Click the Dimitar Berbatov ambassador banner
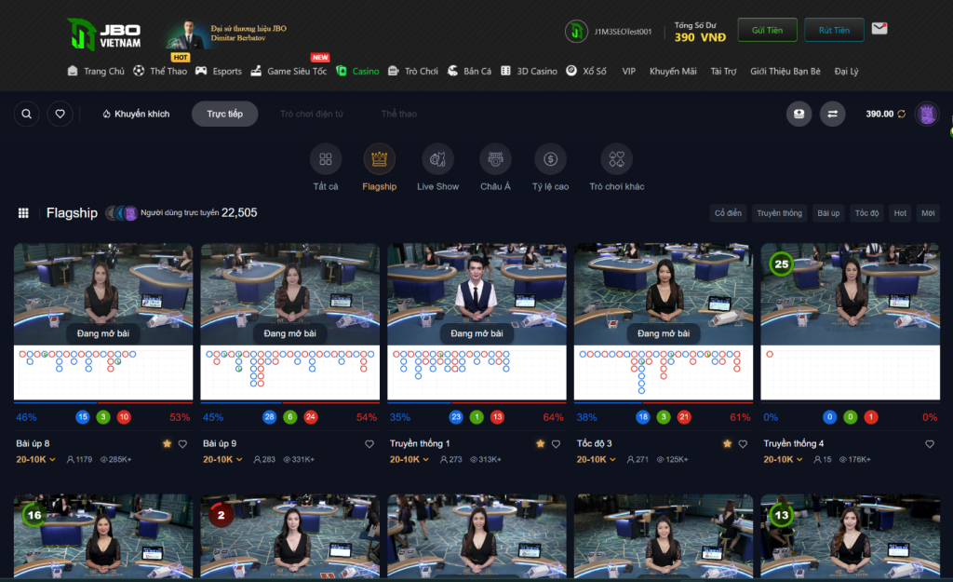953x582 pixels. click(226, 34)
